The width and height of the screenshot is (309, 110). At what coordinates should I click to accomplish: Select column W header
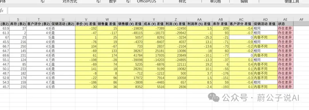click(x=107, y=19)
